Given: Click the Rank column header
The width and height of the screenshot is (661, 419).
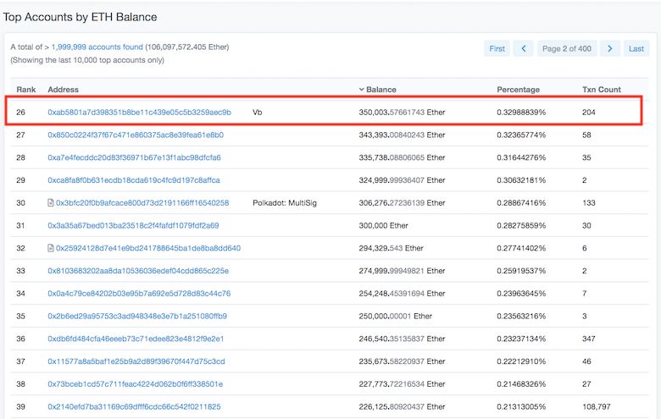Looking at the screenshot, I should 26,89.
